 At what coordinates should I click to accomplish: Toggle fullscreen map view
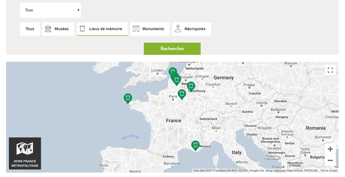330,70
